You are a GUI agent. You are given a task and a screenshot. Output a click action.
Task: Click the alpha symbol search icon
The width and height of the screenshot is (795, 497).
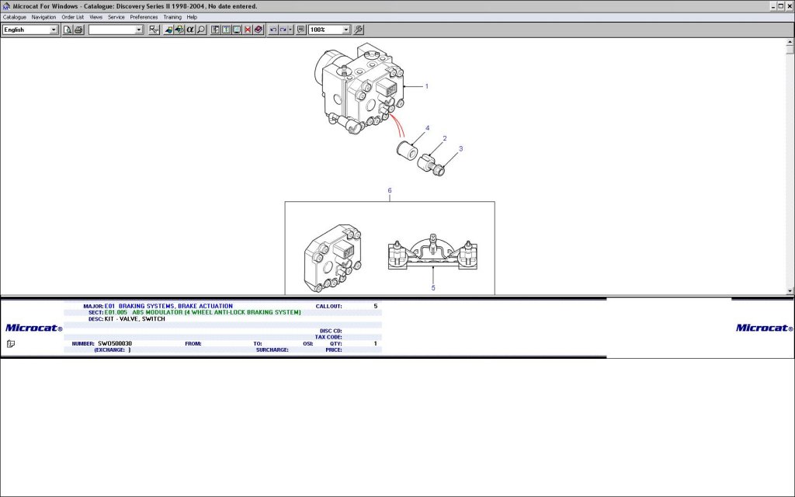click(190, 30)
